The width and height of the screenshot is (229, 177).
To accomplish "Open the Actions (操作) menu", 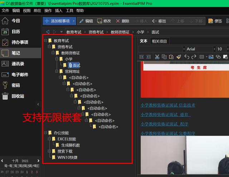I will click(x=48, y=11).
